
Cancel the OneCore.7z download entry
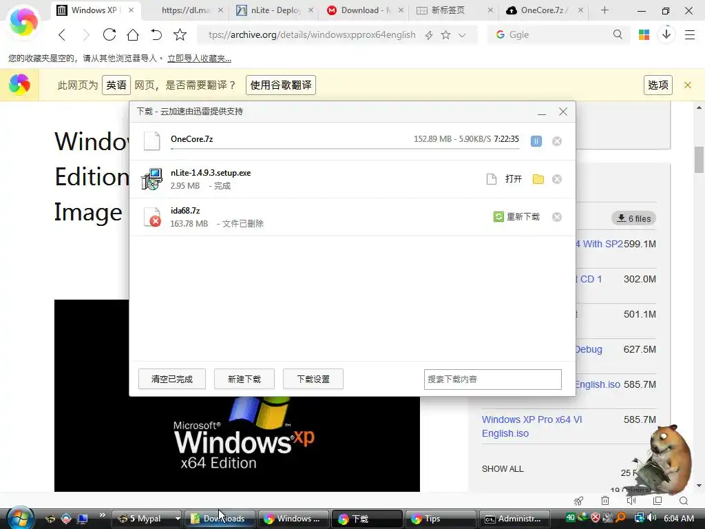click(x=556, y=141)
